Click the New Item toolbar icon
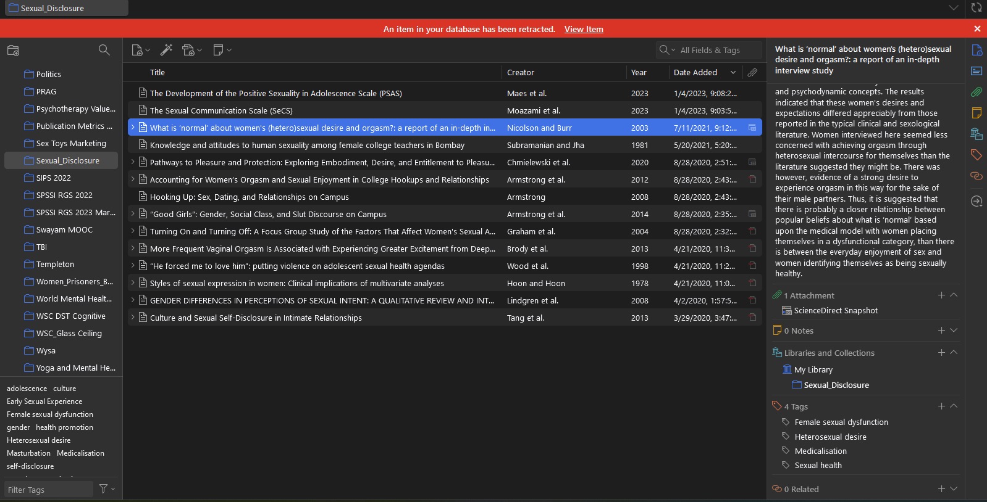Screen dimensions: 987x502 tap(138, 51)
